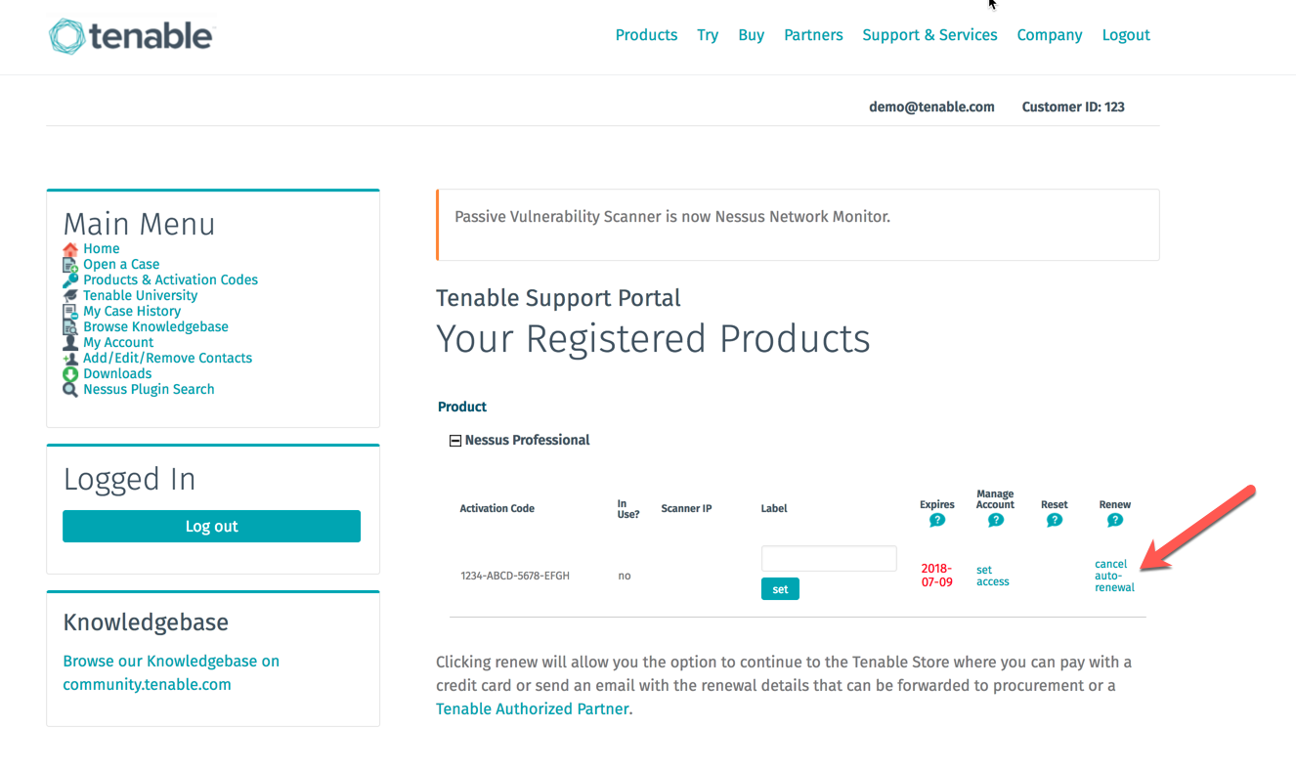The height and width of the screenshot is (771, 1296).
Task: Click the graduation cap icon for Tenable University
Action: [x=70, y=296]
